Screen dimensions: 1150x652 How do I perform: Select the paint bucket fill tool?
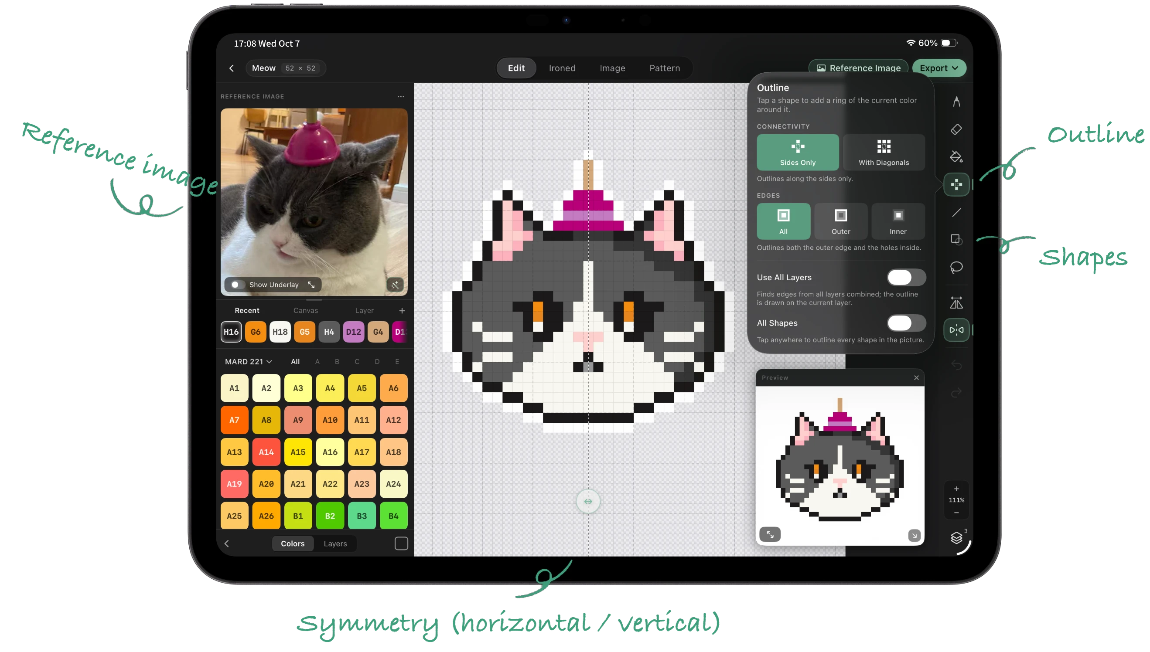[956, 157]
